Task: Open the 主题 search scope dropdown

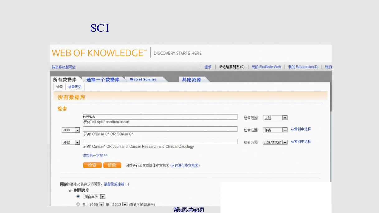Action: tap(275, 118)
